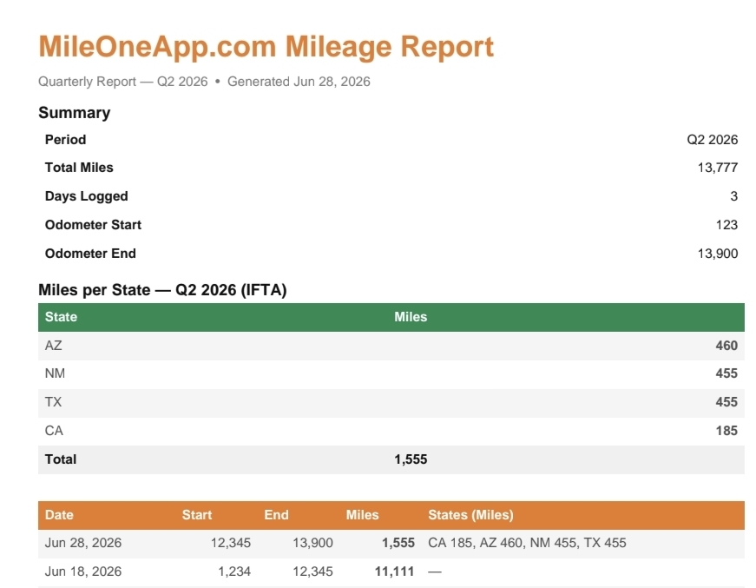Screen dimensions: 756x588
Task: Click the Total label in state table
Action: point(61,459)
